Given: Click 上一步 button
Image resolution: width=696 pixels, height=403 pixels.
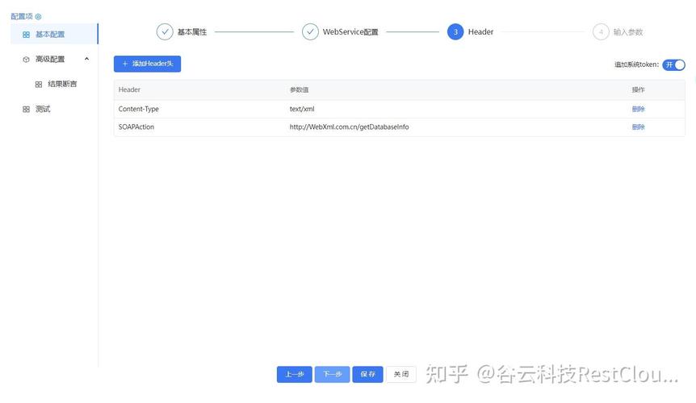Looking at the screenshot, I should [x=294, y=374].
